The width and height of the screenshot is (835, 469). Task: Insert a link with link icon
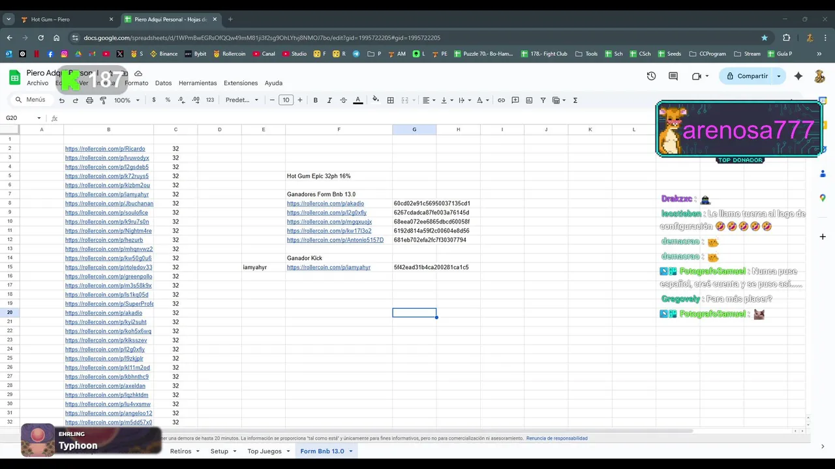tap(501, 100)
